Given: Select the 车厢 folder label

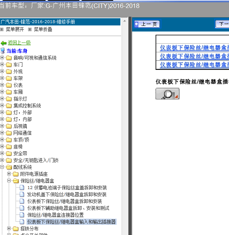Looking at the screenshot, I should pos(18,92).
